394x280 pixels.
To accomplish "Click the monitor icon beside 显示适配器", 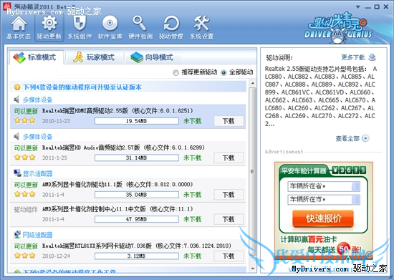I will pos(17,173).
